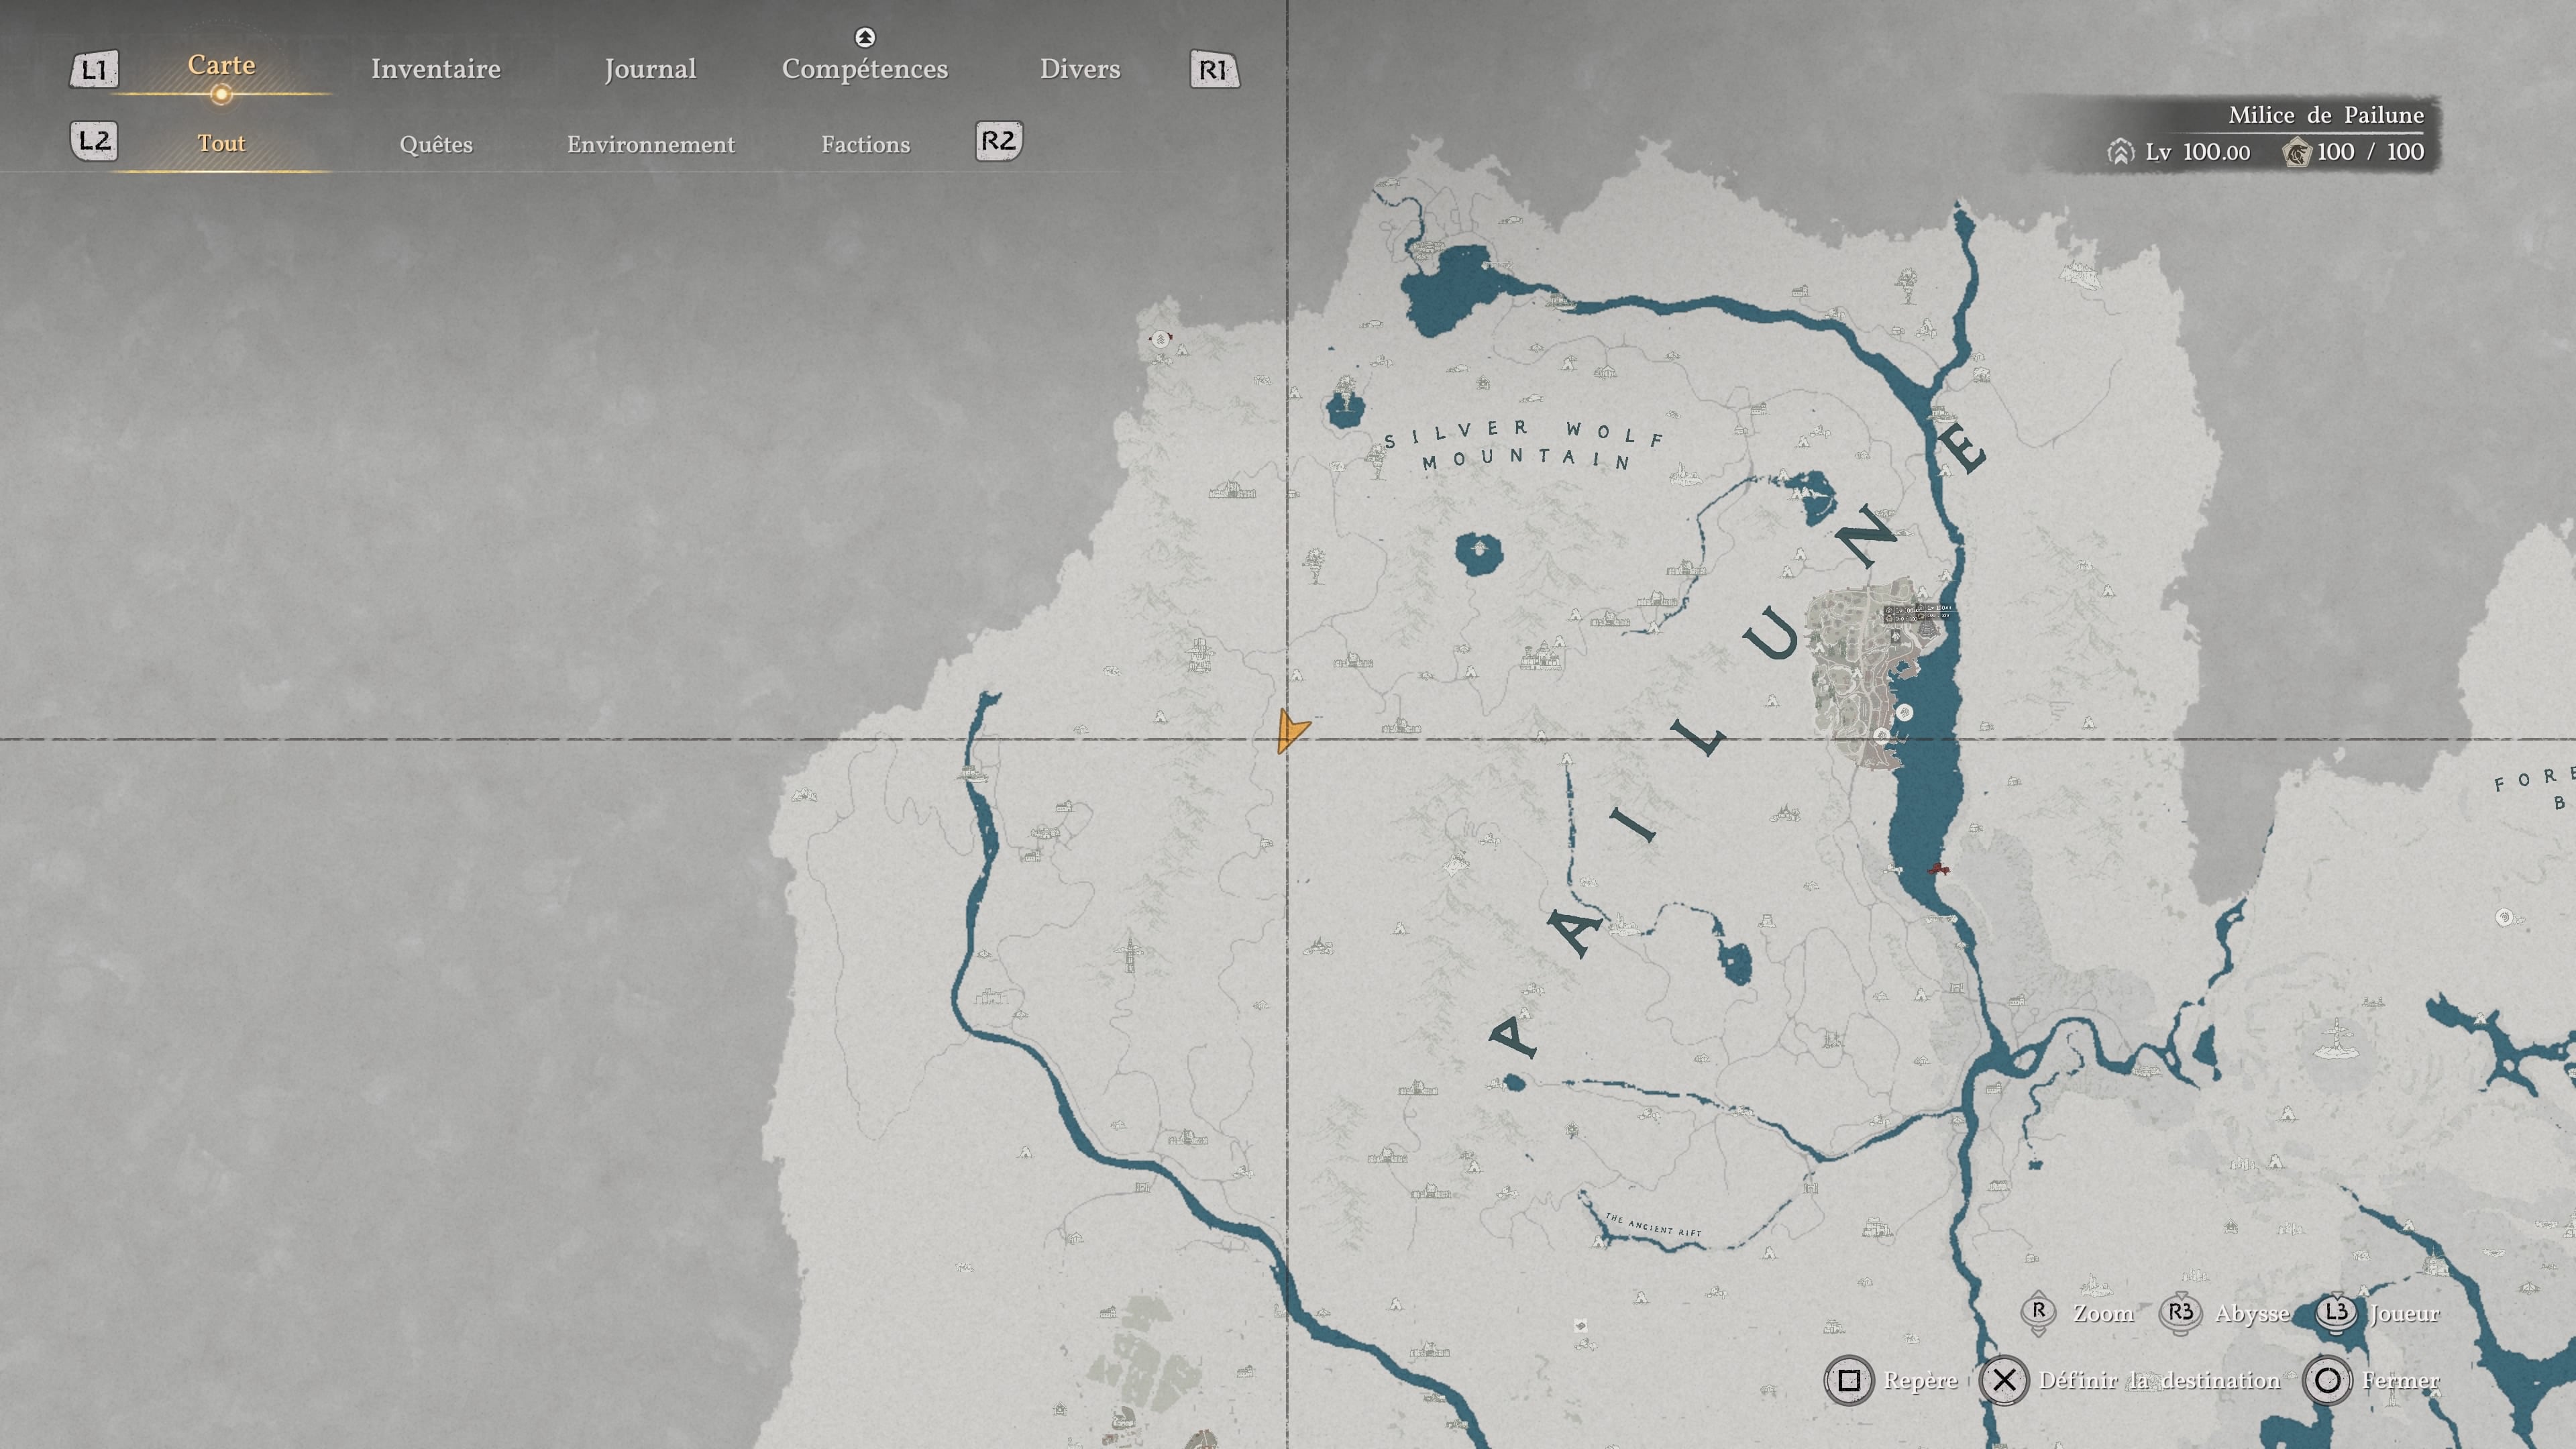Click the orange player arrow marker

point(1292,731)
